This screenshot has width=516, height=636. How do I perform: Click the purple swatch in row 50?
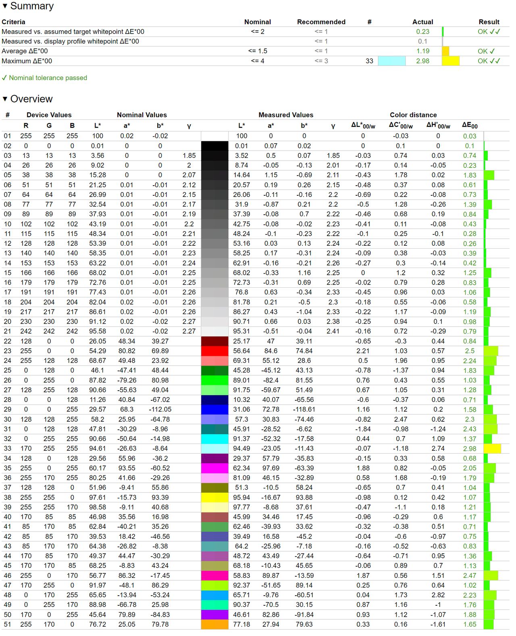click(x=214, y=614)
